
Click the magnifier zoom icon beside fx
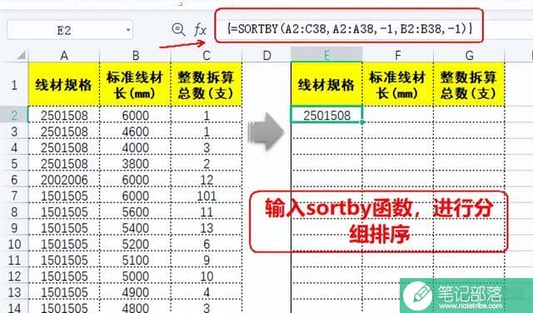point(178,30)
